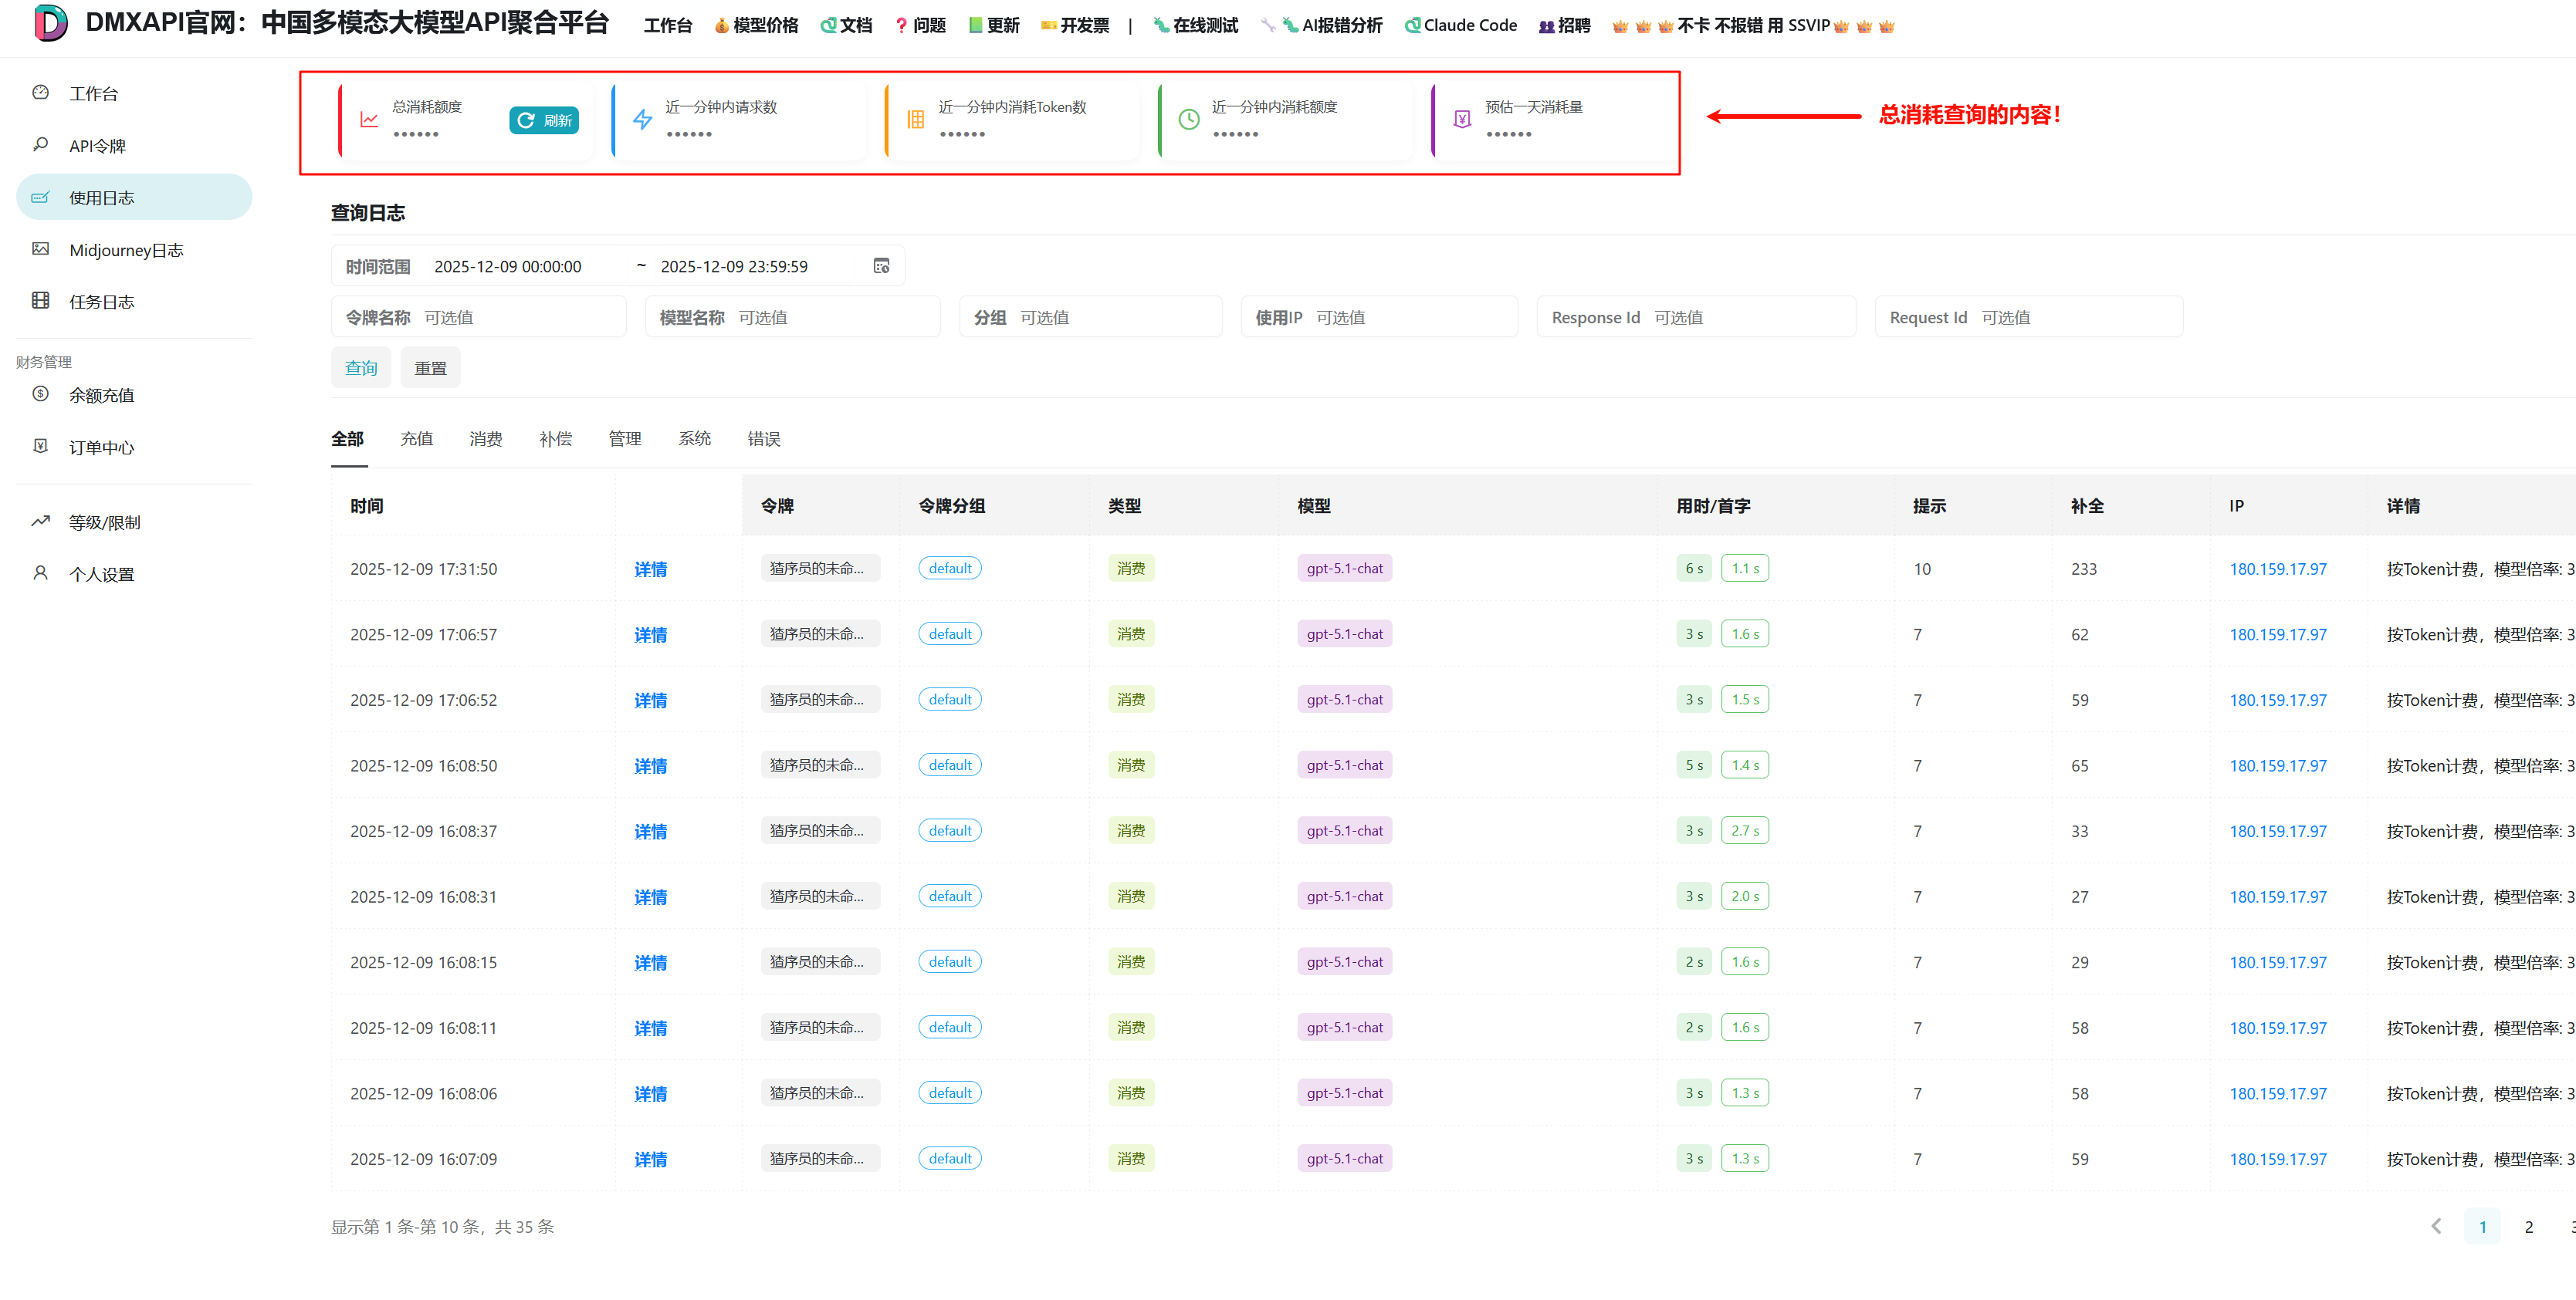Open the calendar icon in time range
Screen dimensions: 2576x1300
pyautogui.click(x=881, y=266)
